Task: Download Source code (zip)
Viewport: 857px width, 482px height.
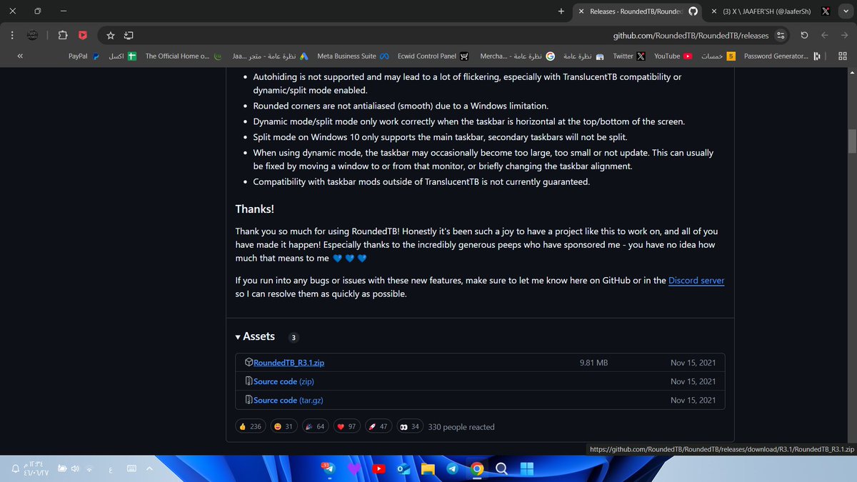Action: click(x=284, y=381)
